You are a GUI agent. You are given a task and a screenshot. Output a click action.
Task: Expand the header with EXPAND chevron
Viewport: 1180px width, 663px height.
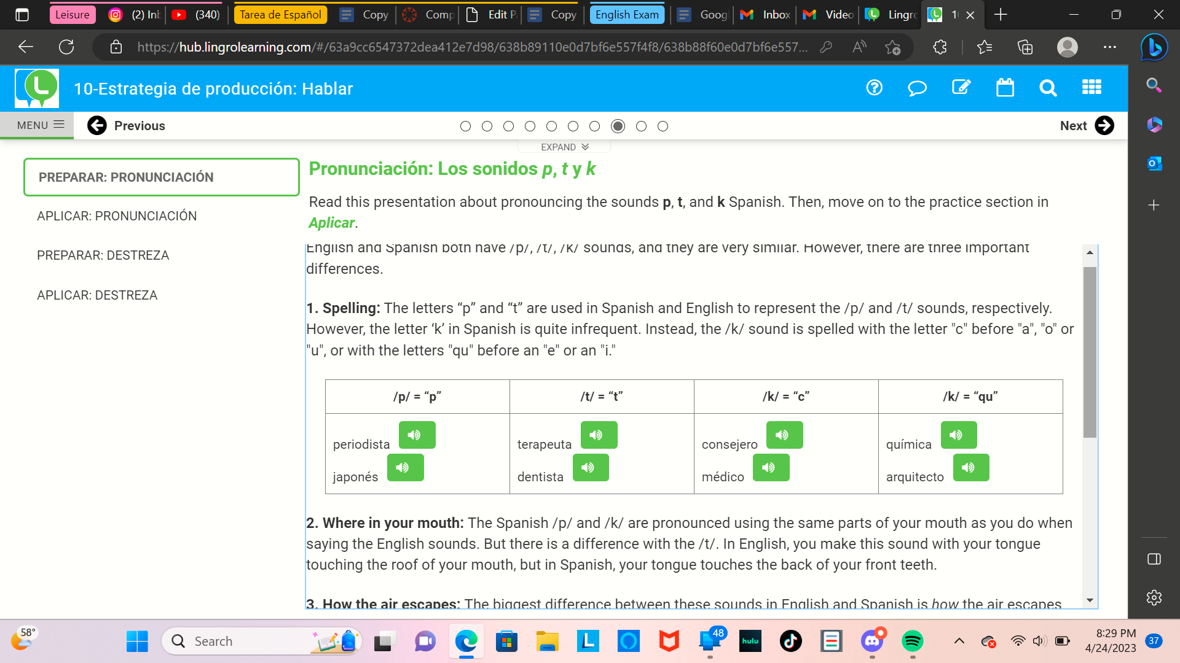click(564, 147)
